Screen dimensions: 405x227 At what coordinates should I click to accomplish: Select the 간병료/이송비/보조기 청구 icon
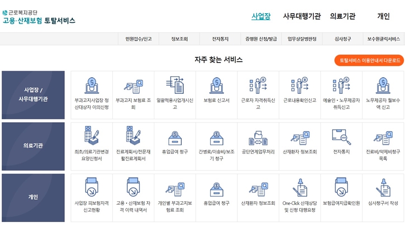(x=217, y=138)
